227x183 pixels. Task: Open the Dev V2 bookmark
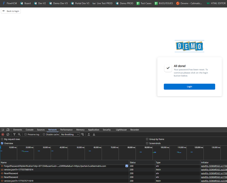pyautogui.click(x=40, y=3)
